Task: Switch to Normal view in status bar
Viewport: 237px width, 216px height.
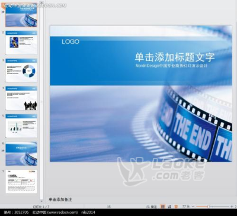Action: [x=163, y=207]
